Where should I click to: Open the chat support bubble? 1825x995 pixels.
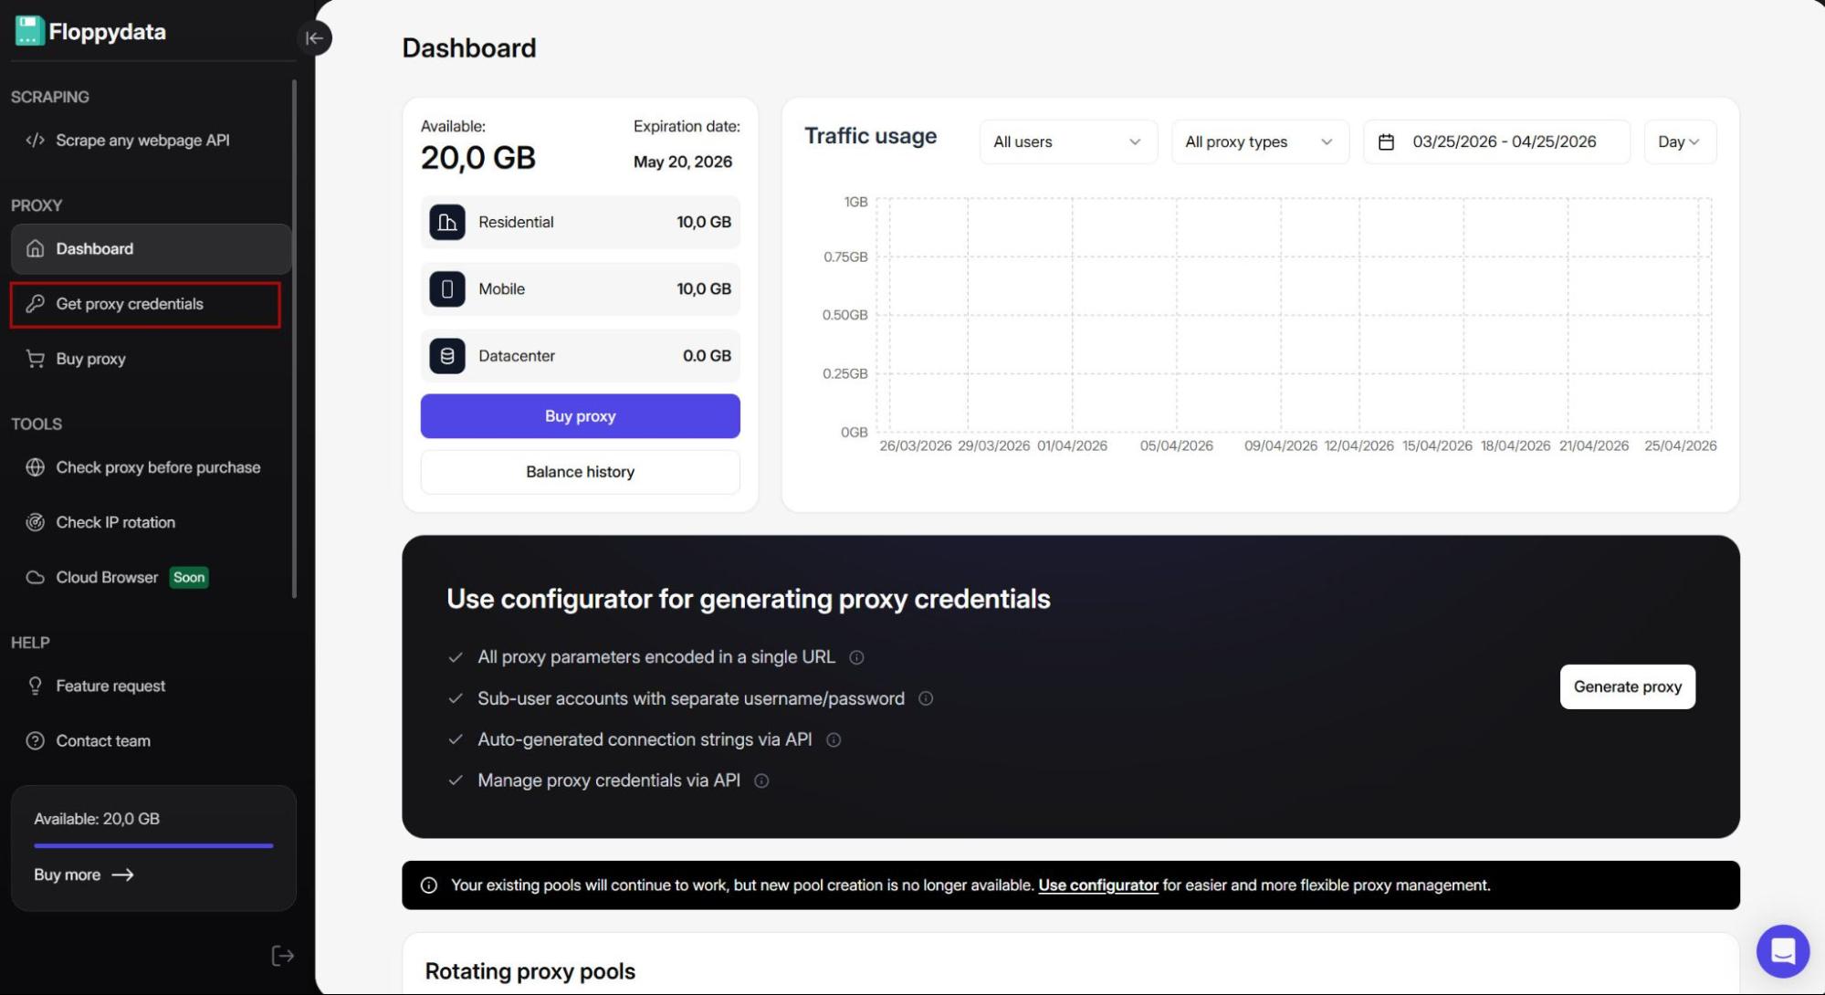(x=1781, y=951)
